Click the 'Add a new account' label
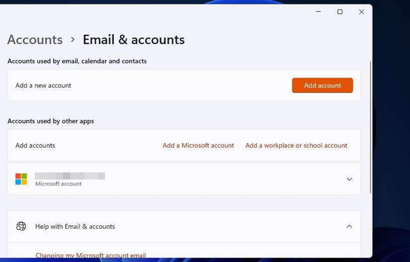 click(43, 85)
